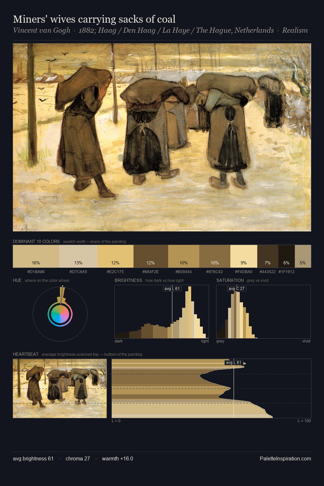Click the #443522 hex code text
Image resolution: width=324 pixels, height=486 pixels.
tap(268, 272)
